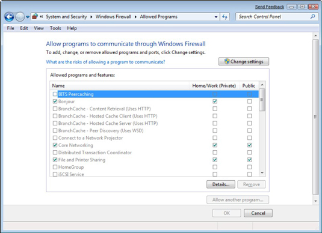
Task: Click the Allow another program button
Action: tap(238, 199)
